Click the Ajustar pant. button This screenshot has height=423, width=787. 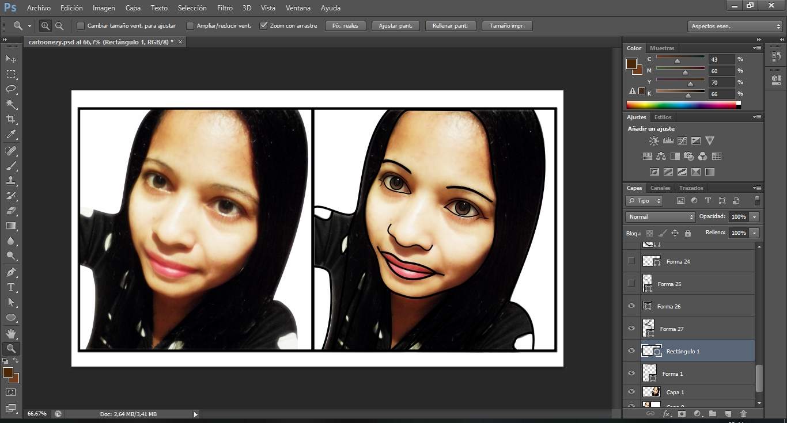(395, 26)
